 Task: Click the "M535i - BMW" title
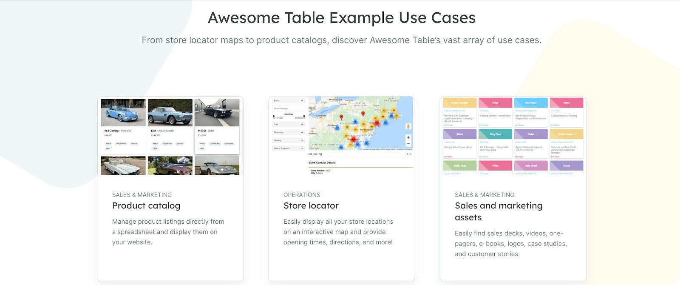[206, 131]
